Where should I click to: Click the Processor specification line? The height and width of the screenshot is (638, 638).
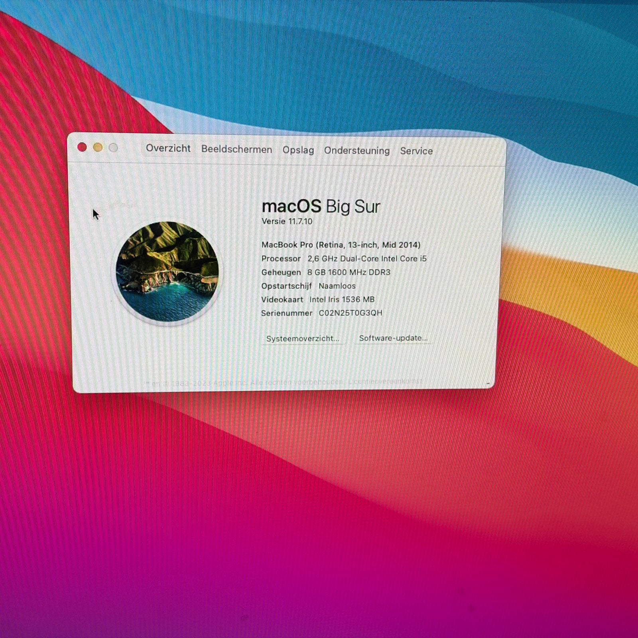344,258
